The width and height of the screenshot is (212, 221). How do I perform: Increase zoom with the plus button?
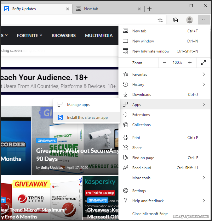(x=190, y=63)
